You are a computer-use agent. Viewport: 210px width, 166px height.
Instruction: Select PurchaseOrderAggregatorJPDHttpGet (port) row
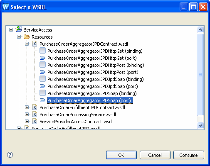(92, 58)
